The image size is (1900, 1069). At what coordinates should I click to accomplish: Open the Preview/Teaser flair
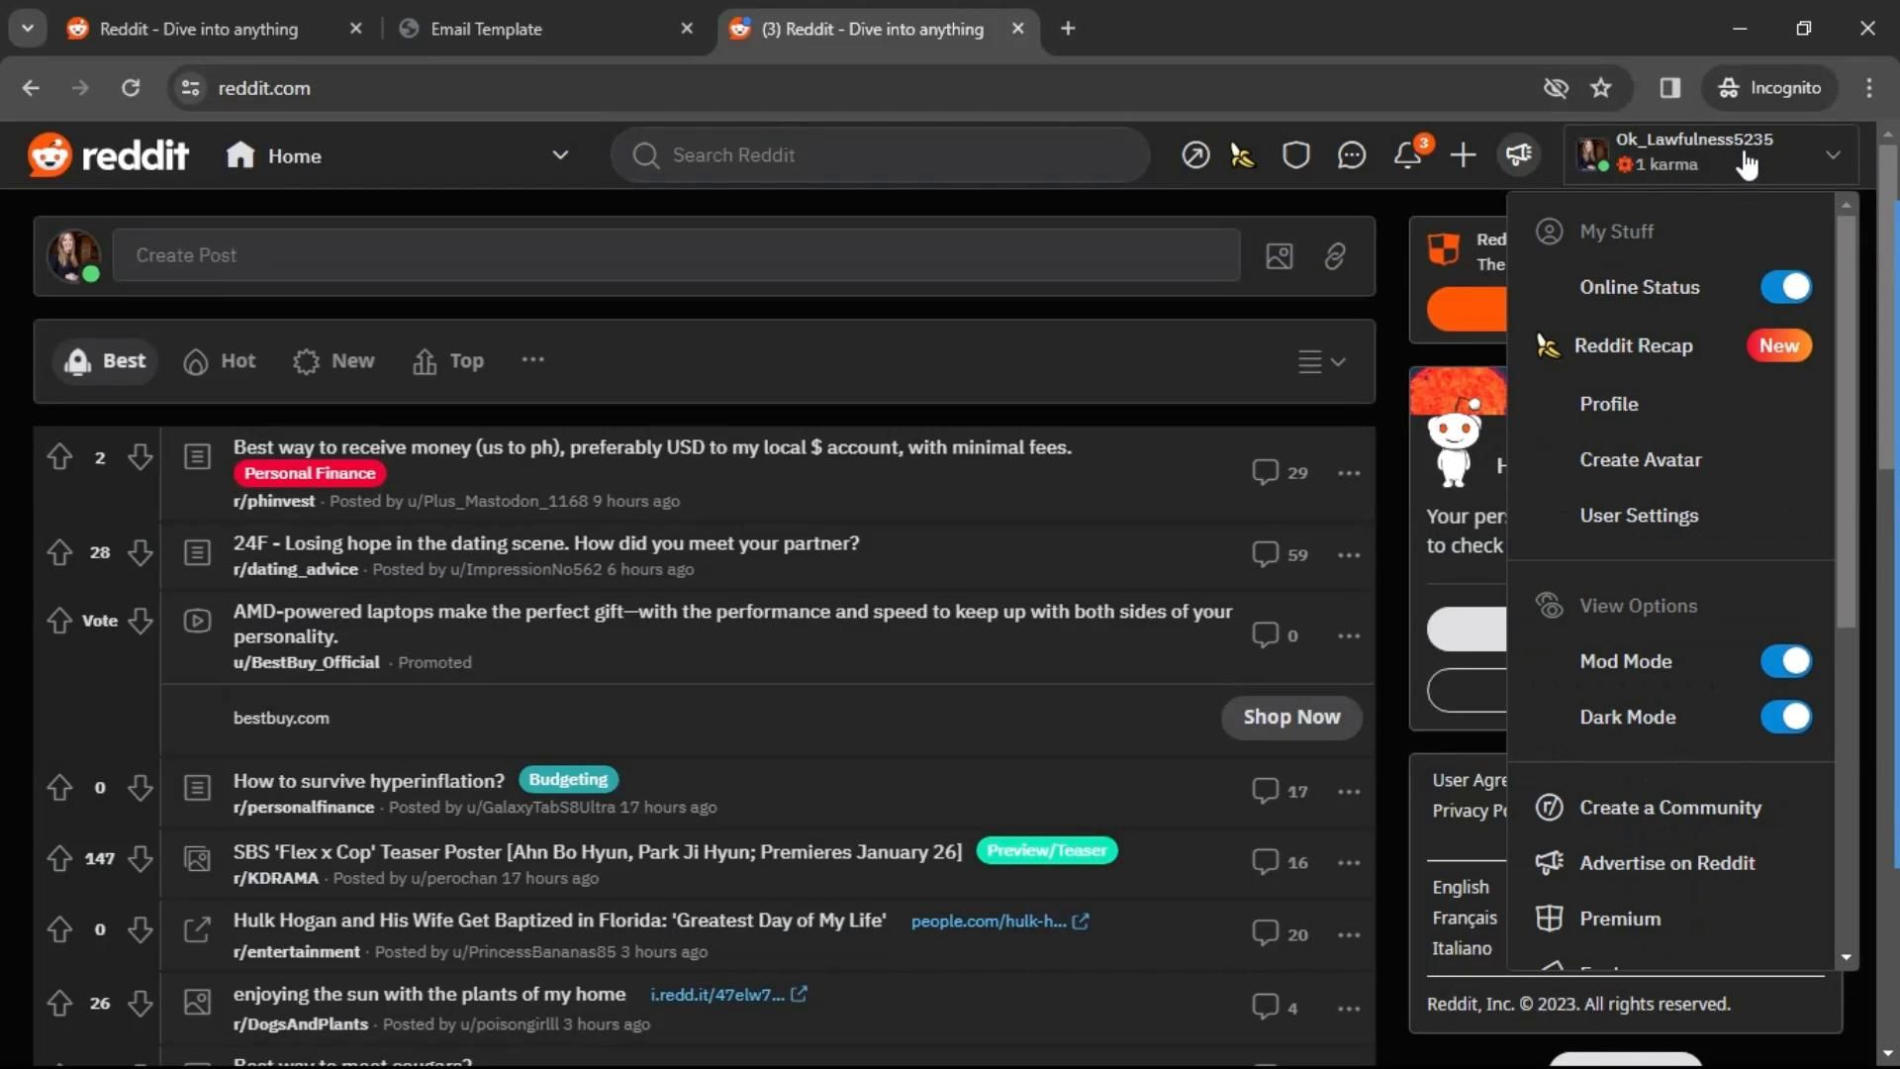(x=1047, y=850)
